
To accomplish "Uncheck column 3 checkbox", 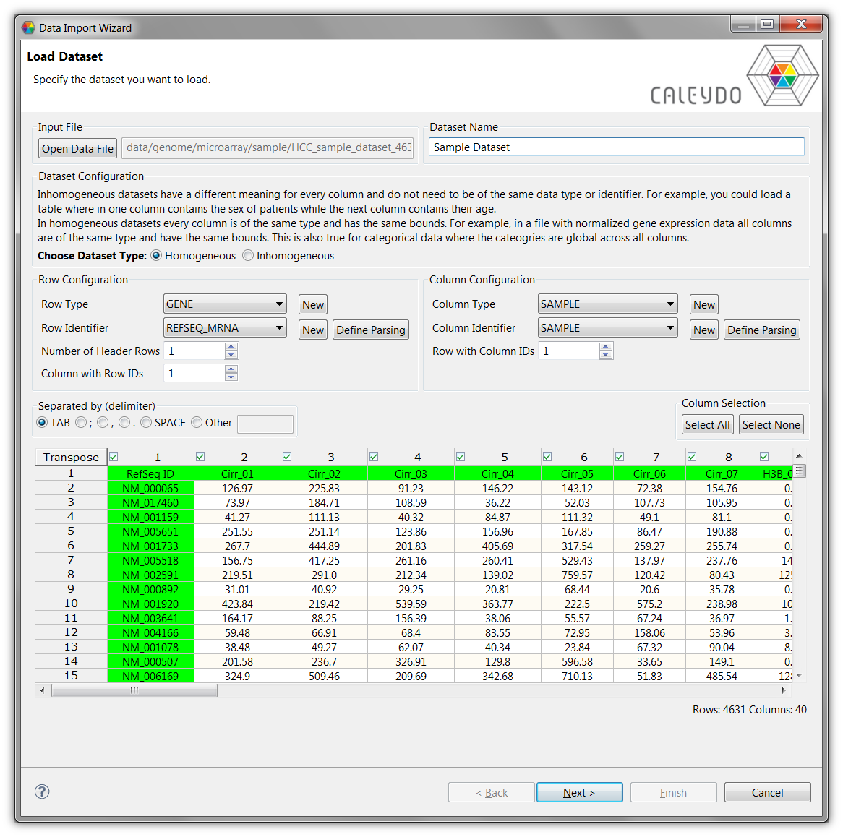I will coord(287,457).
